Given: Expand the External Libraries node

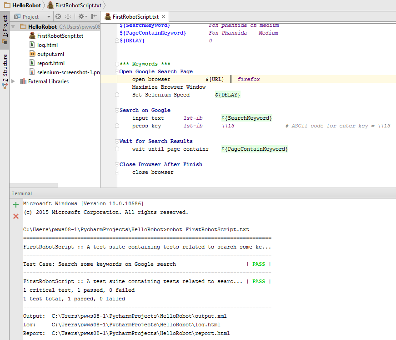Looking at the screenshot, I should click(14, 81).
